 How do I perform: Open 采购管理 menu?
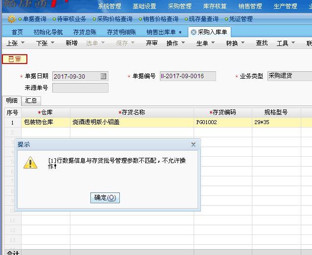click(x=179, y=6)
